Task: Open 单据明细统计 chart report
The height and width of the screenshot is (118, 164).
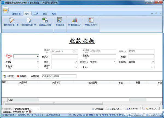Action: (74, 22)
